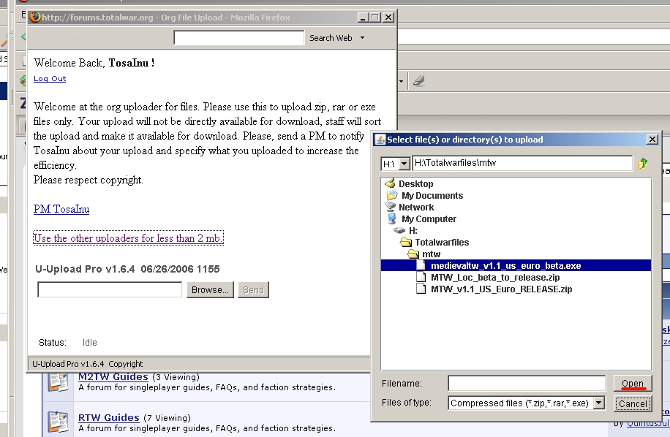Select the Network icon in the file tree
The height and width of the screenshot is (437, 670).
click(391, 207)
